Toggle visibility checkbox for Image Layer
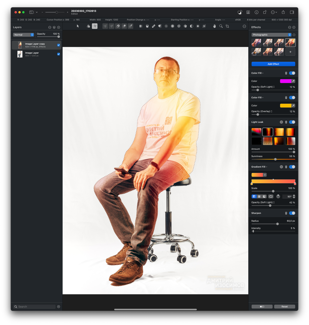The width and height of the screenshot is (309, 325). click(x=58, y=54)
